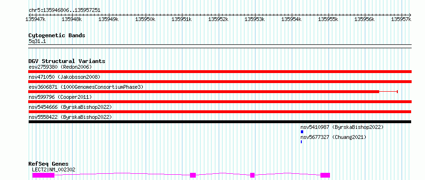
Task: Click the 135950k ruler tick label
Action: [145, 19]
